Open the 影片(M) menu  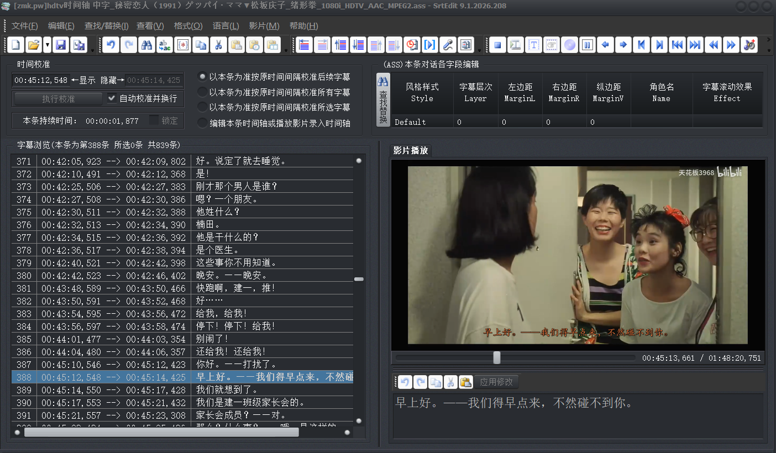(x=264, y=26)
